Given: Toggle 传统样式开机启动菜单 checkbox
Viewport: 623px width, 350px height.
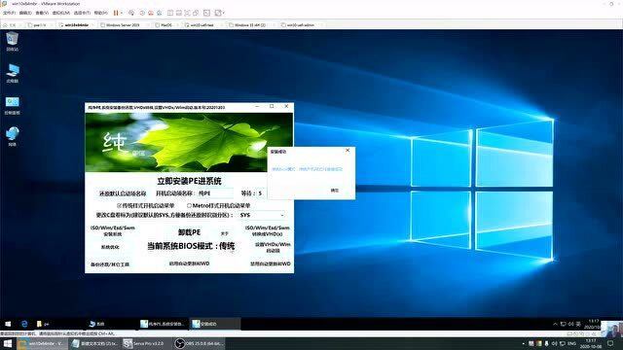Looking at the screenshot, I should [145, 205].
